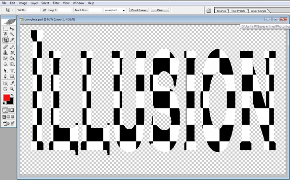Click the swap width and height icon
This screenshot has width=290, height=180.
pos(44,10)
